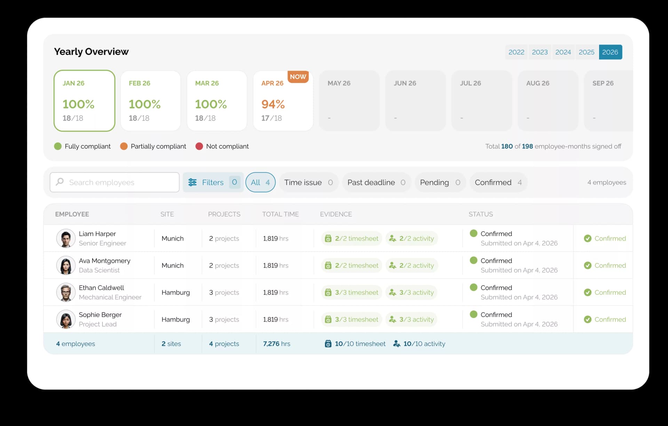Click status dot in Ava Montgomery's row
This screenshot has height=426, width=668.
click(474, 260)
